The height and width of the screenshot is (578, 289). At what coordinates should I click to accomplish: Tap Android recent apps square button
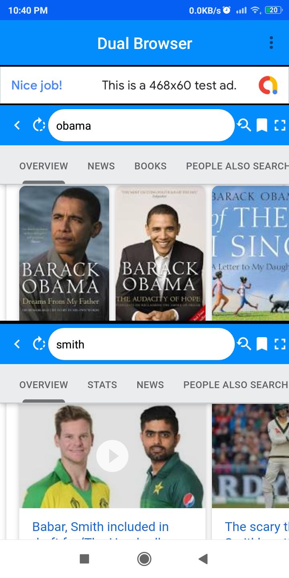coord(84,559)
